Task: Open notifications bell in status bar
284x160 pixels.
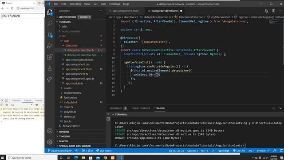Action: (x=281, y=151)
